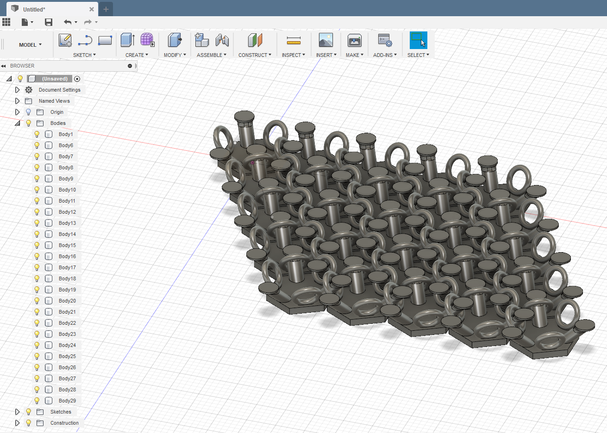Click the Joint icon under Assemble

coord(222,40)
